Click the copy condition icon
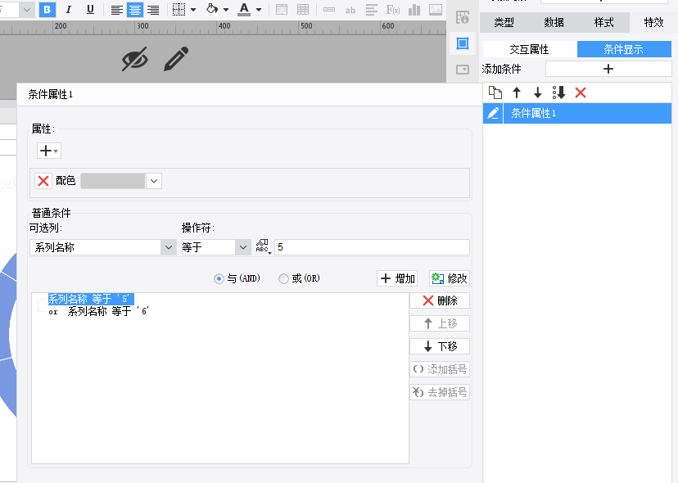The height and width of the screenshot is (483, 678). pyautogui.click(x=495, y=93)
